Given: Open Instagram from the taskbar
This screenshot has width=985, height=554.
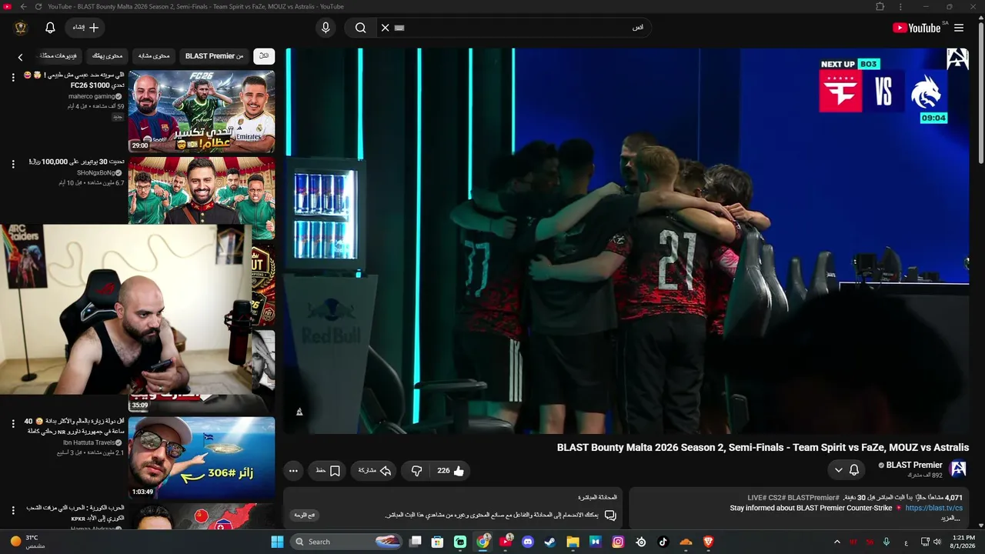Looking at the screenshot, I should 618,542.
